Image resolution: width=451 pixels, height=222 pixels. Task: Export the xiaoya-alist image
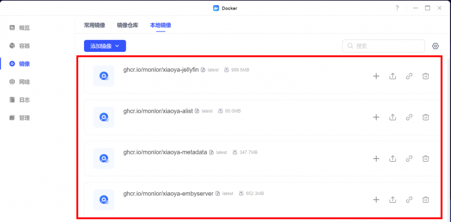pos(392,117)
